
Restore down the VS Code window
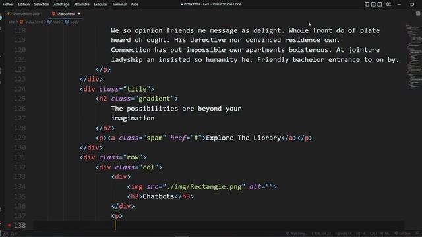coord(412,5)
